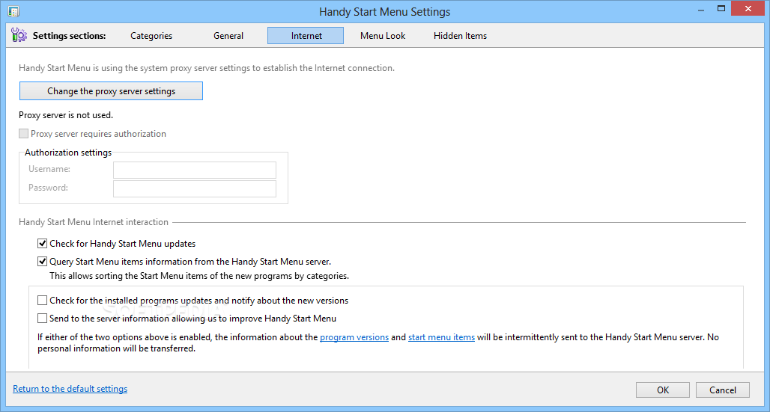
Task: Confirm settings with the OK button
Action: pyautogui.click(x=663, y=390)
